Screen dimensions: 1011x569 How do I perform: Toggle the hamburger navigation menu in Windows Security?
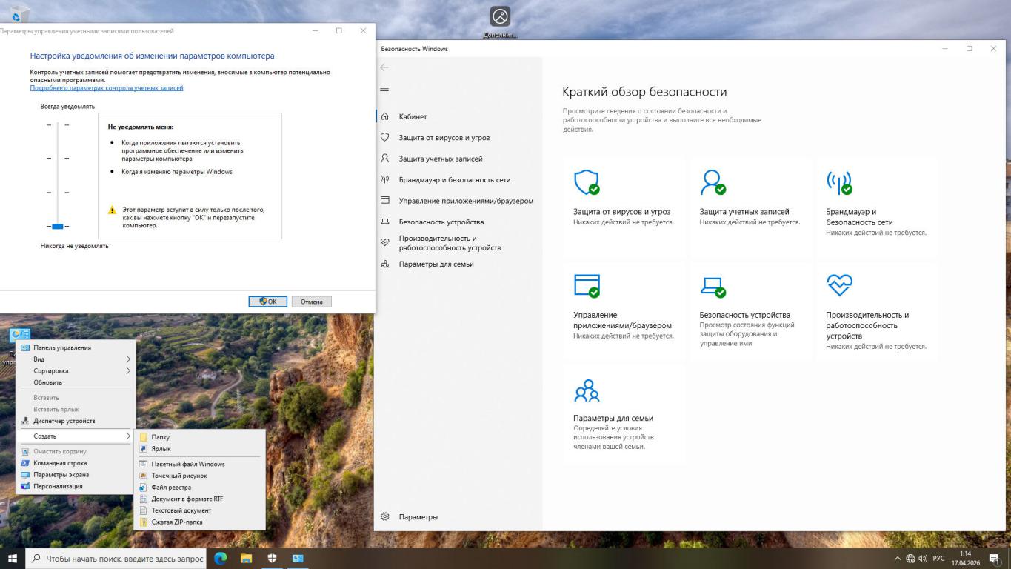tap(384, 90)
